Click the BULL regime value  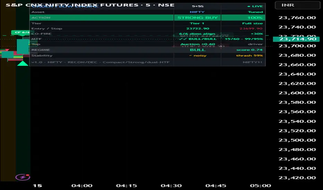198,50
